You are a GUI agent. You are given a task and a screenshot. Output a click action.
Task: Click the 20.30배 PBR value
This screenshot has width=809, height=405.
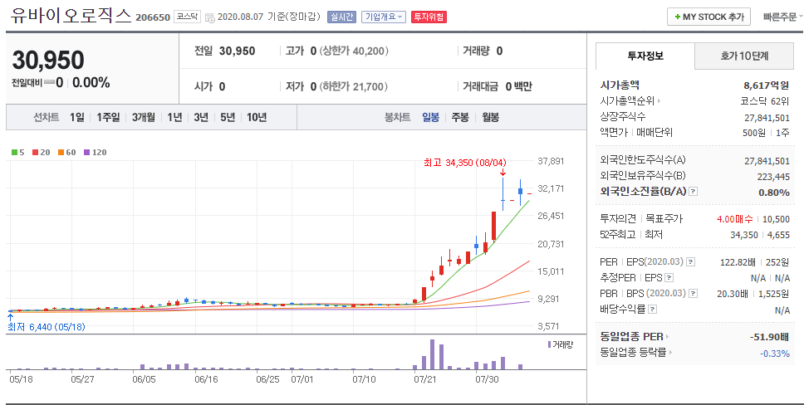coord(732,294)
